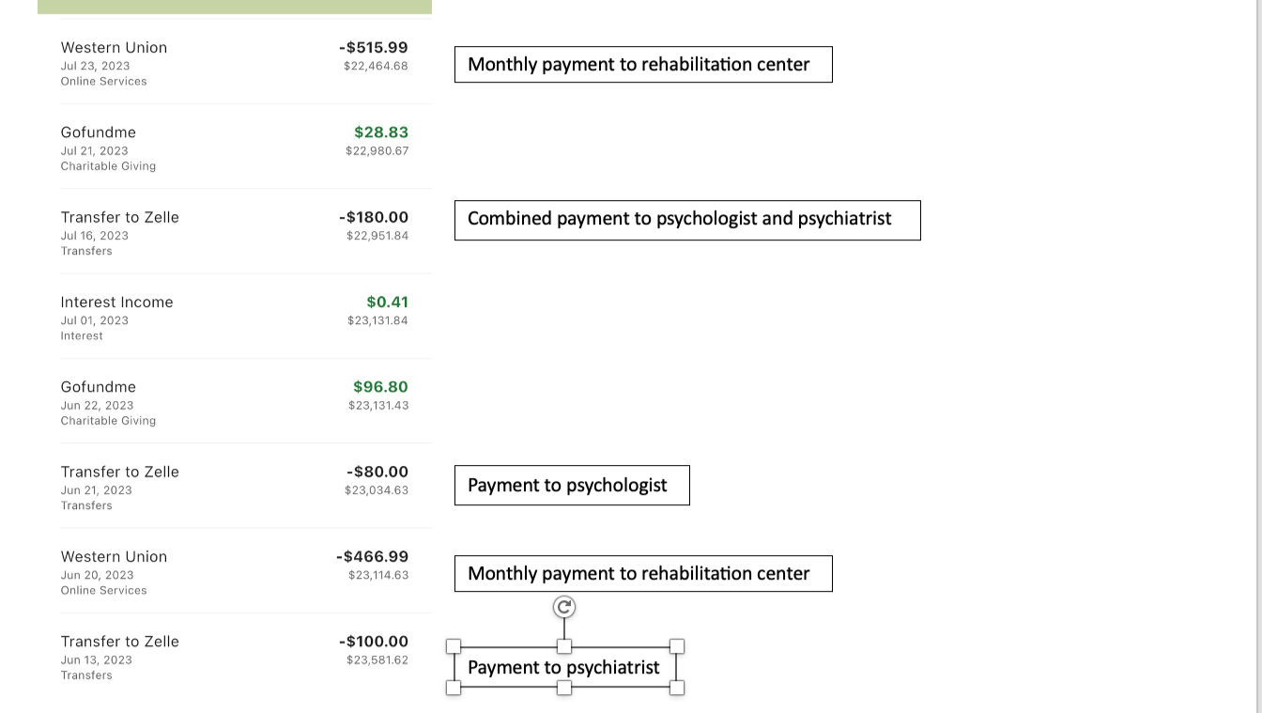Select the top rehabilitation center payment text box

coord(643,65)
